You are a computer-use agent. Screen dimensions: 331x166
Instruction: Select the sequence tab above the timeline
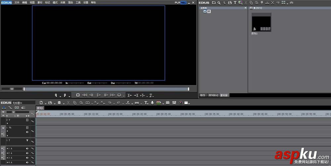(40, 108)
